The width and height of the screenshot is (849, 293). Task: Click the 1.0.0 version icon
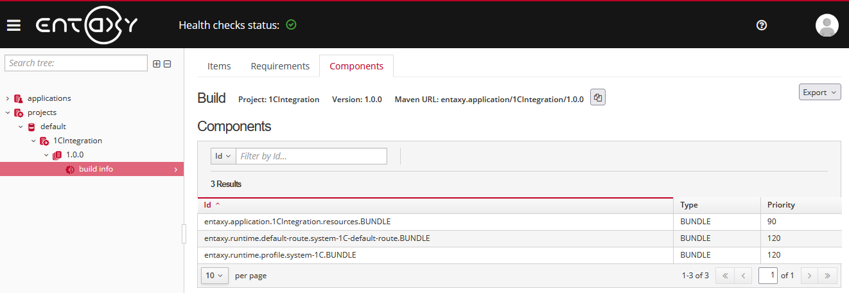click(x=57, y=155)
